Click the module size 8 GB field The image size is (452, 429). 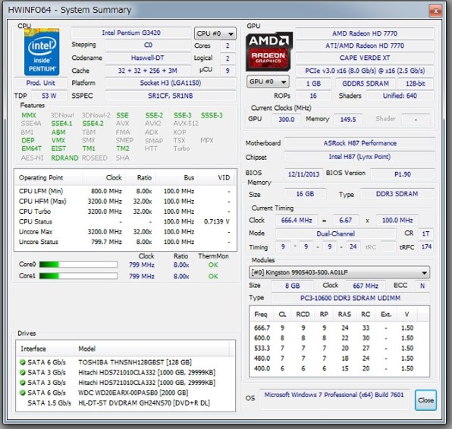(x=292, y=286)
